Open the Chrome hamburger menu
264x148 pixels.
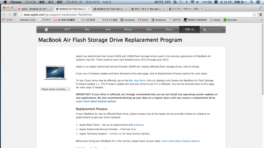(260, 15)
